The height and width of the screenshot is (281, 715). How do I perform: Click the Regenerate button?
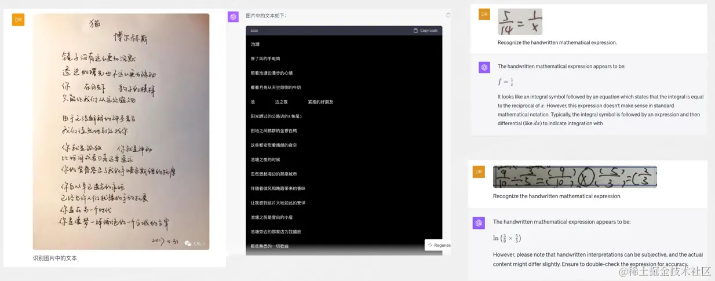[439, 245]
